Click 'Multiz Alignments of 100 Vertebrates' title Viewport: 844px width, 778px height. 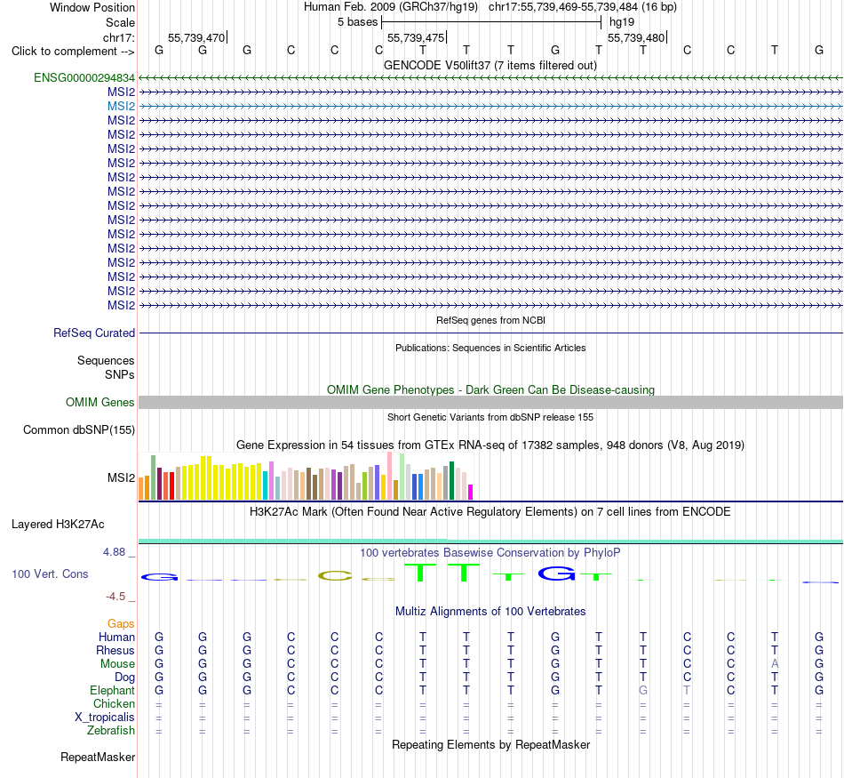pyautogui.click(x=490, y=611)
